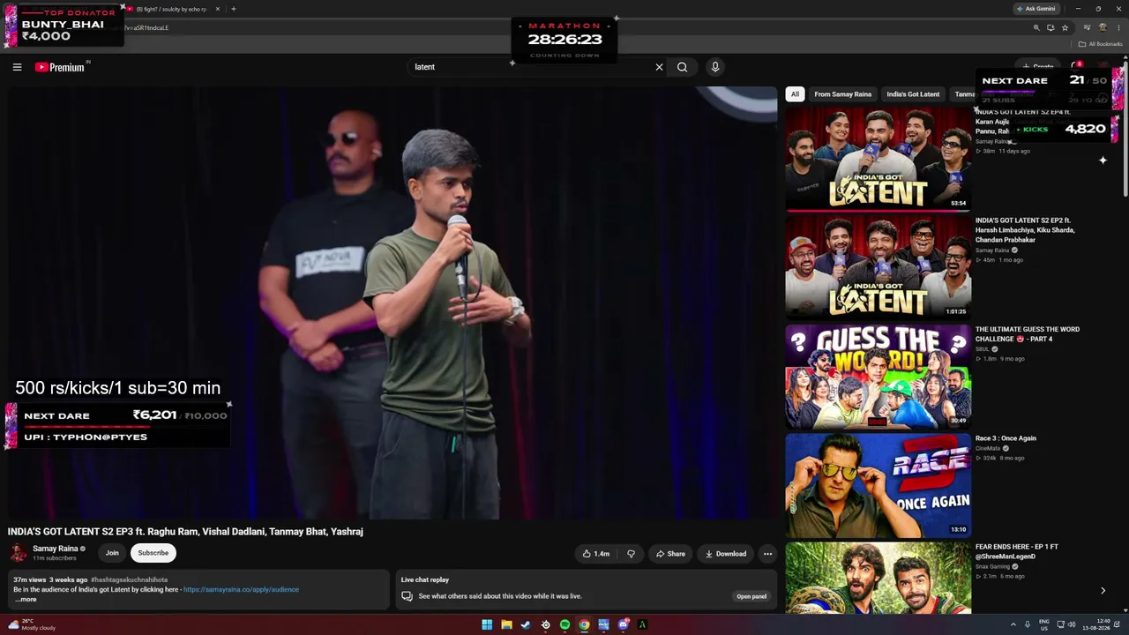
Task: Open Fear Ends Here EP 1 thumbnail
Action: [x=878, y=579]
